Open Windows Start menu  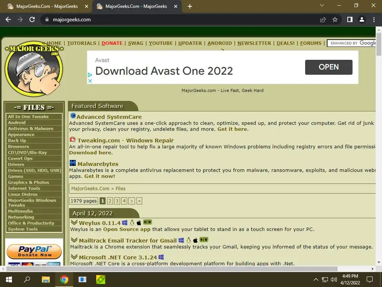click(x=9, y=280)
